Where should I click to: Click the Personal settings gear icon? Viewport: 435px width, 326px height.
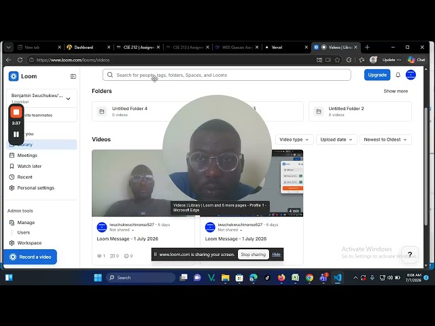coord(12,187)
